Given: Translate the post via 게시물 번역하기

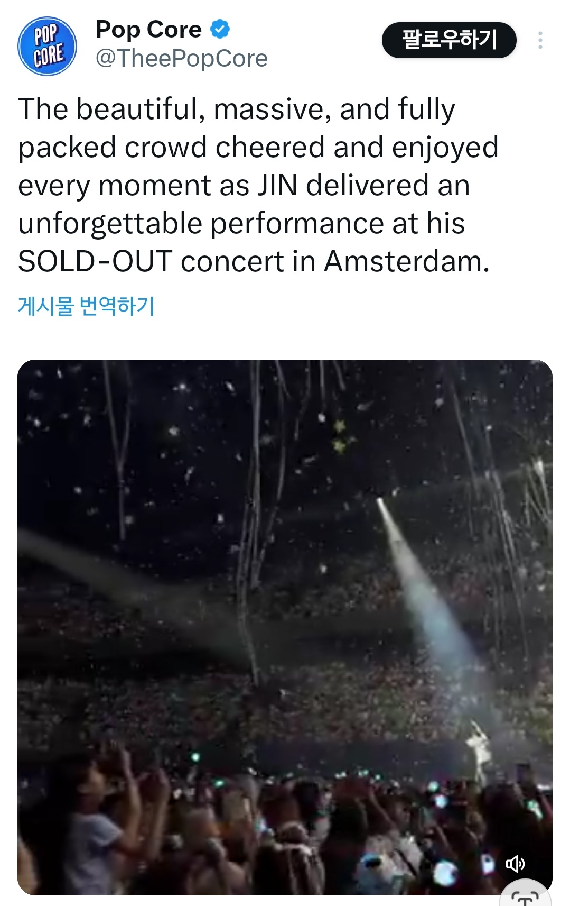Looking at the screenshot, I should point(86,306).
